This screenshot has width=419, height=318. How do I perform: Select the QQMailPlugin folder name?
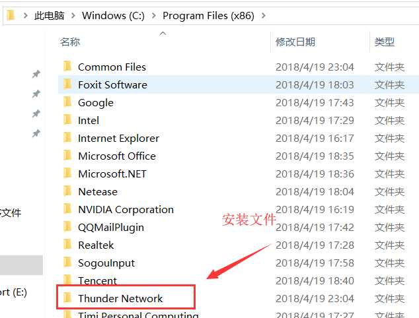pyautogui.click(x=110, y=227)
